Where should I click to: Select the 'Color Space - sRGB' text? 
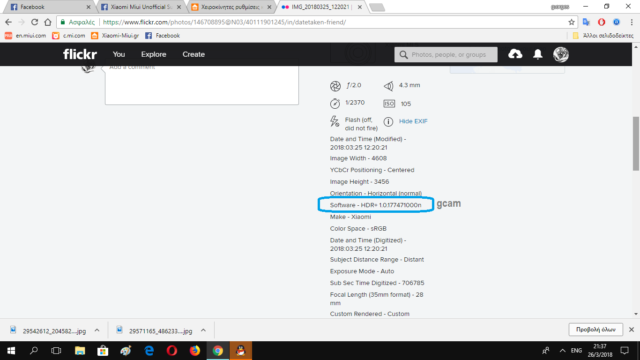point(358,229)
